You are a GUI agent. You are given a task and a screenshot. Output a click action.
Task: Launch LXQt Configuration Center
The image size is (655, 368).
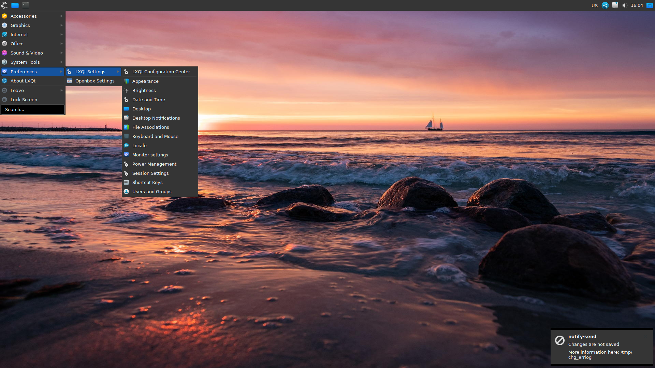[160, 72]
